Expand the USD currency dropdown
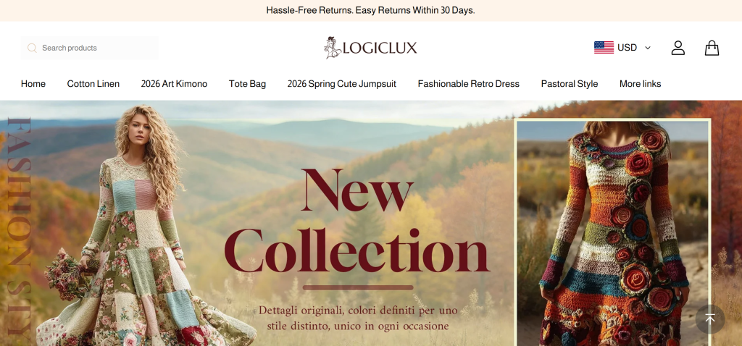This screenshot has height=346, width=742. (622, 48)
